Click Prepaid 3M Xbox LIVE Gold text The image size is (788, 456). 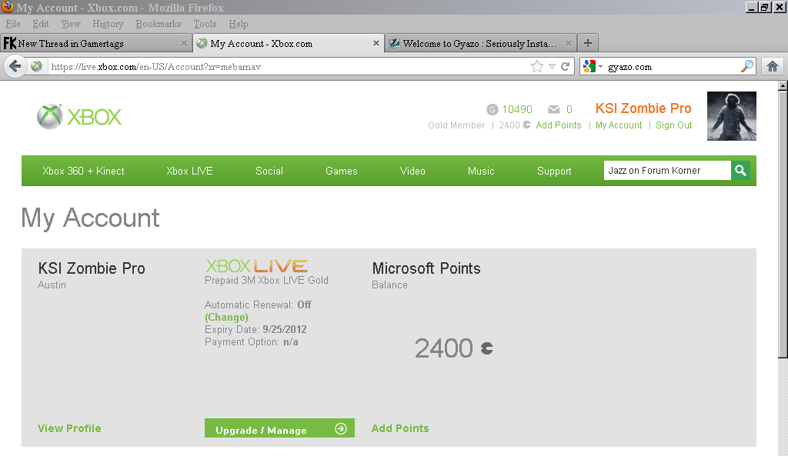(266, 280)
